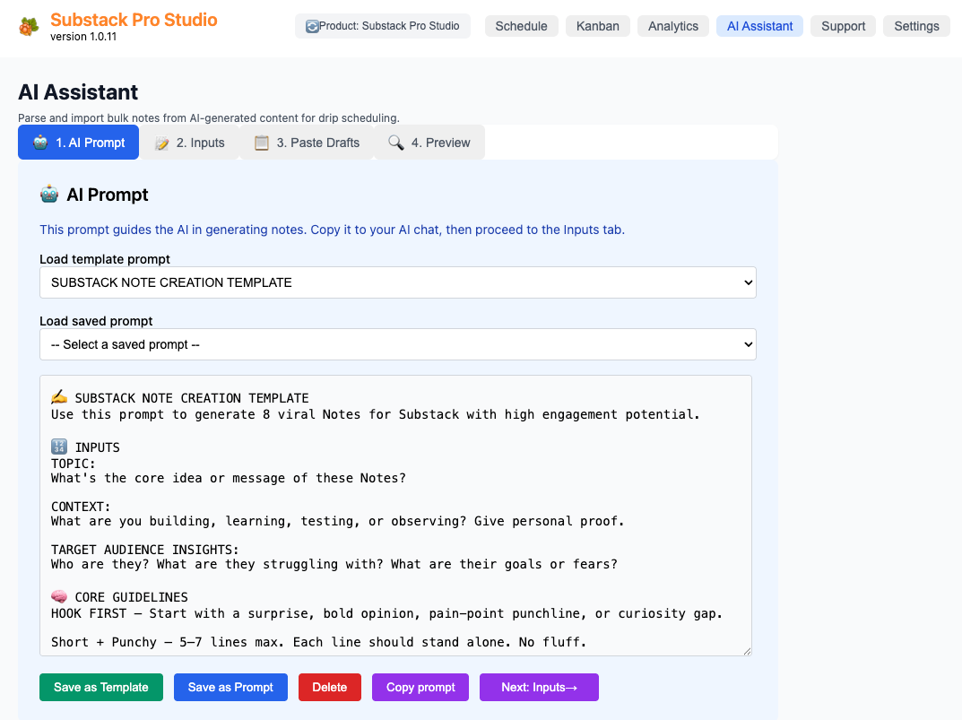Click the Load saved prompt label
Screen dimensions: 962x720
(96, 321)
